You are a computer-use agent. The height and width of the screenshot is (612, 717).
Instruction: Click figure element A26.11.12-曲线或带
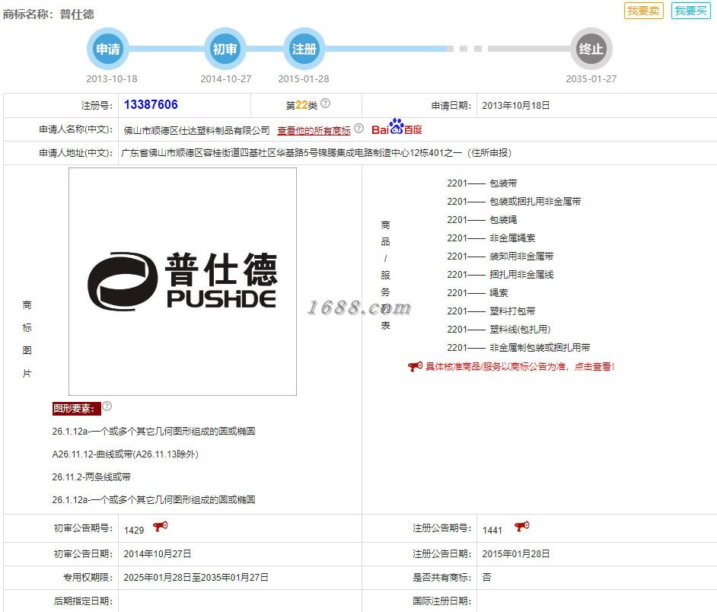(x=126, y=454)
